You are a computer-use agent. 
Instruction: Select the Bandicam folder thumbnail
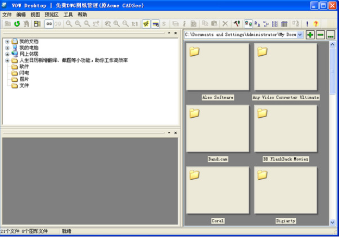click(218, 129)
